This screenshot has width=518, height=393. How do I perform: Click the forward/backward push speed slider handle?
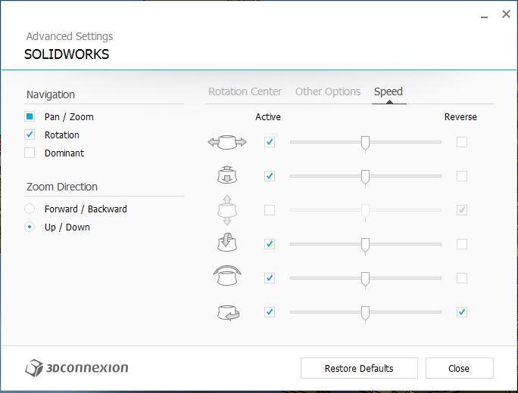(x=365, y=178)
